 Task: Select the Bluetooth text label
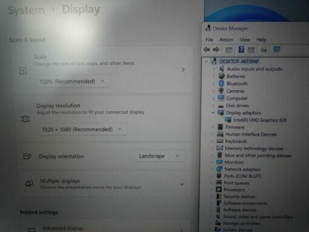coord(237,84)
